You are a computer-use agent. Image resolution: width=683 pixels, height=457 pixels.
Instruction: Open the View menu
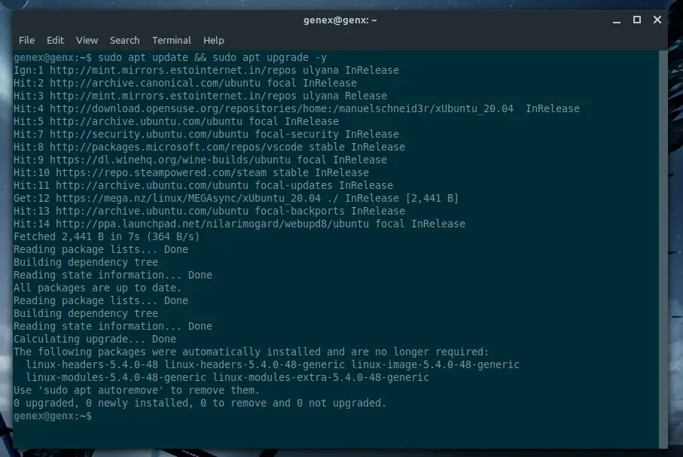87,40
